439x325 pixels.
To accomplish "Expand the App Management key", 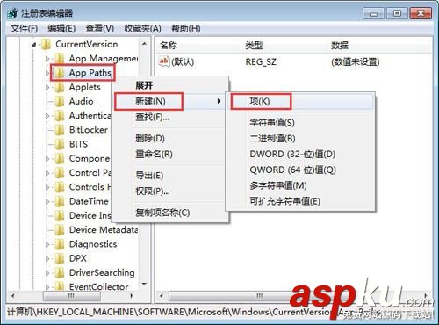I will click(x=47, y=59).
